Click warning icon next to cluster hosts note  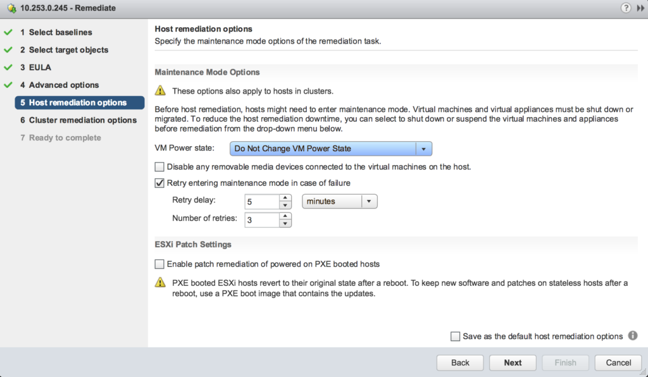(160, 90)
